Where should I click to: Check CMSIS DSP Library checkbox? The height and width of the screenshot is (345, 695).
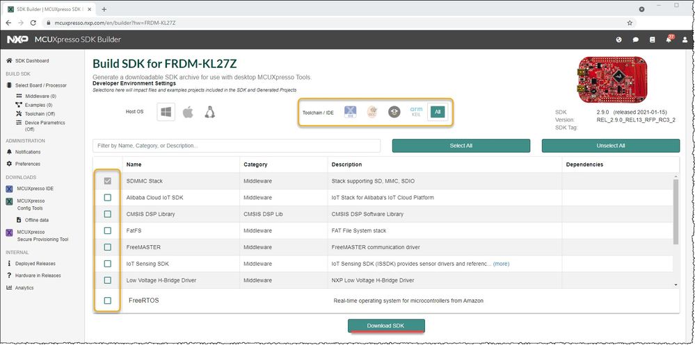pos(107,214)
